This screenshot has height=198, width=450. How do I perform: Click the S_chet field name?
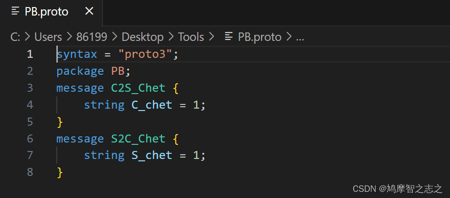152,156
